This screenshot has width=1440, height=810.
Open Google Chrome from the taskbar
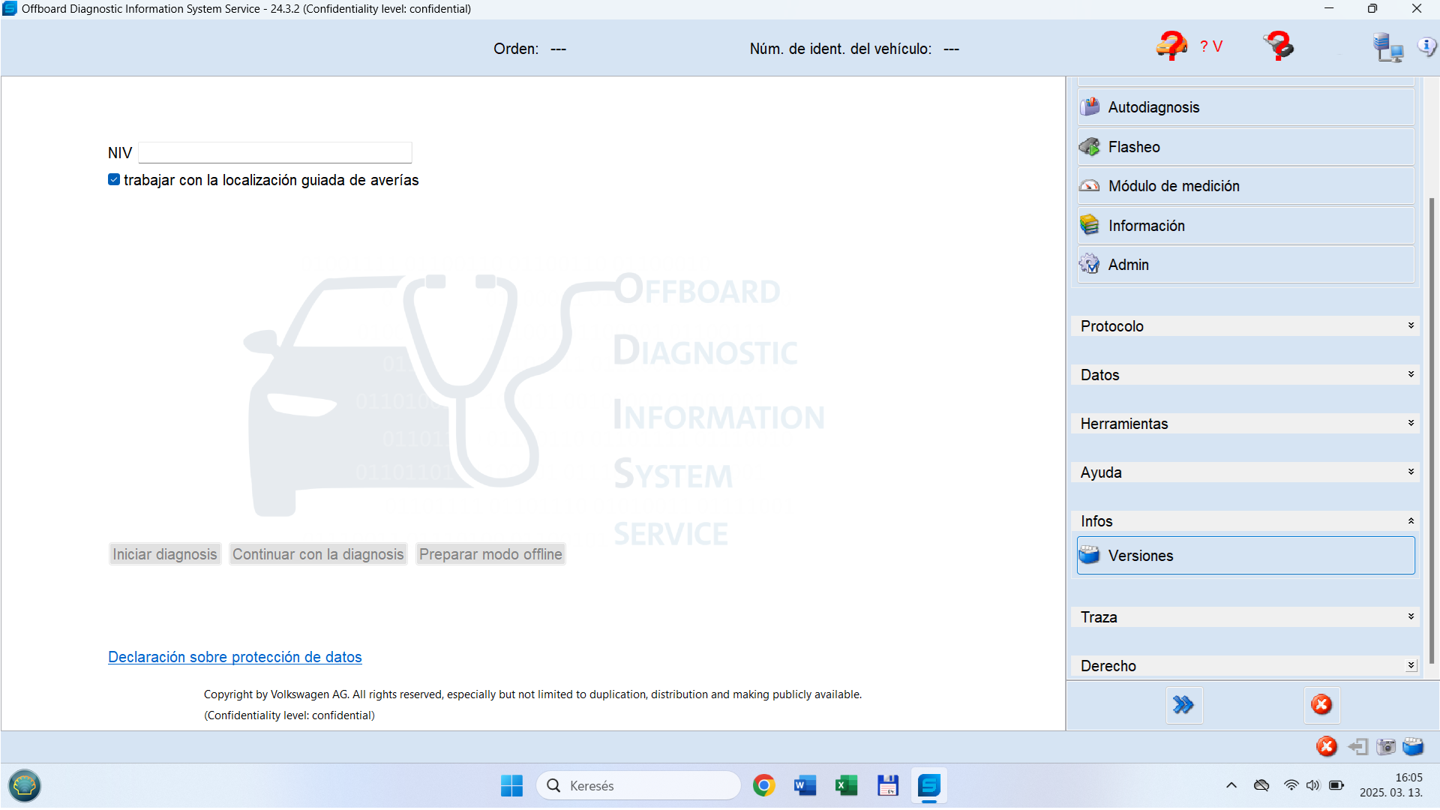pyautogui.click(x=763, y=786)
